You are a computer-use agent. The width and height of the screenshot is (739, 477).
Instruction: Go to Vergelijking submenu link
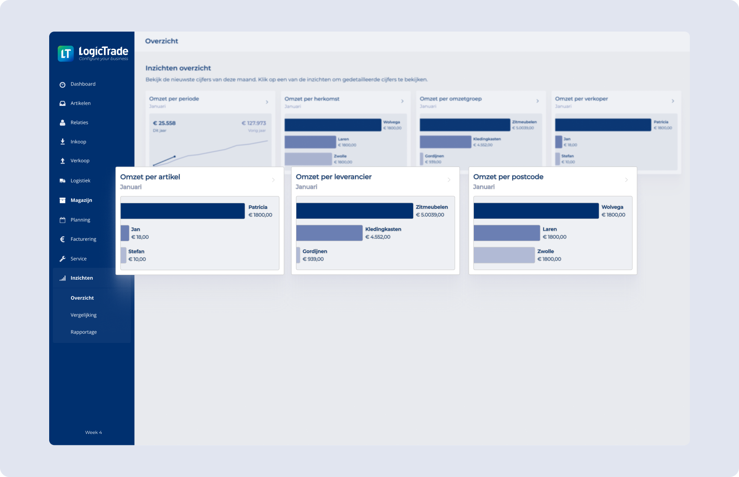[x=83, y=315]
